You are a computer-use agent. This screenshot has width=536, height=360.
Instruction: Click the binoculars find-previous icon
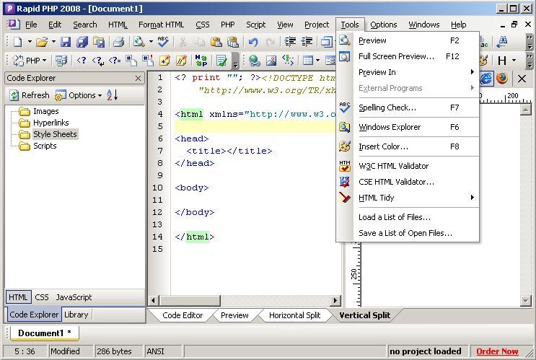click(x=501, y=42)
